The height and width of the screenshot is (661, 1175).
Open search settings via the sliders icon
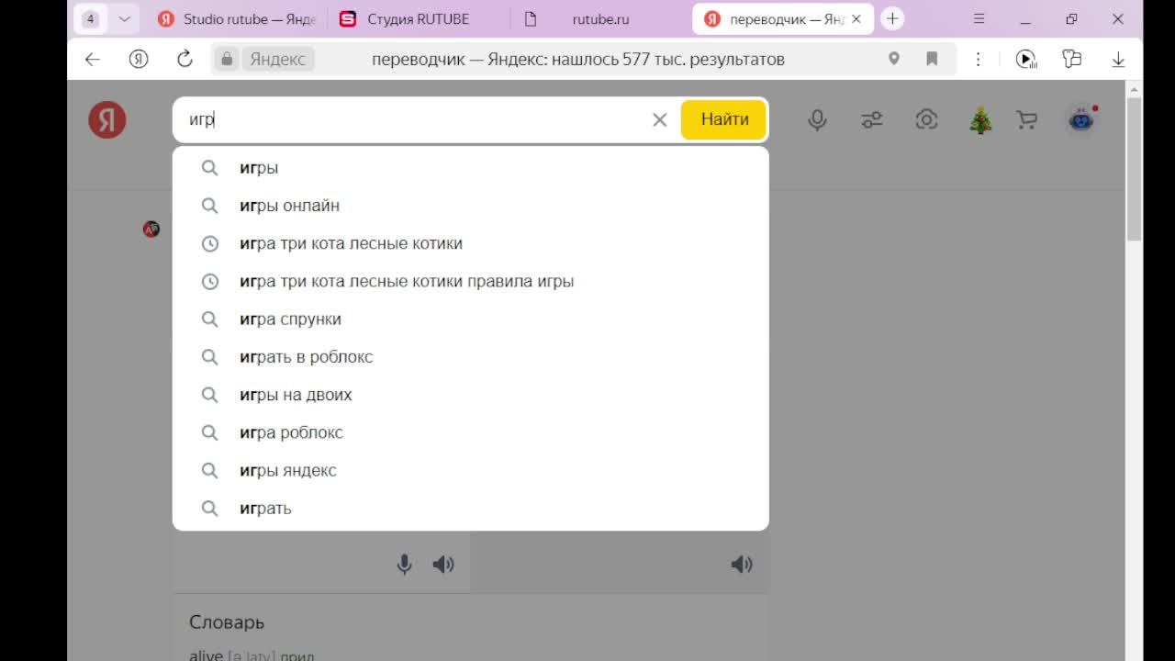tap(871, 119)
